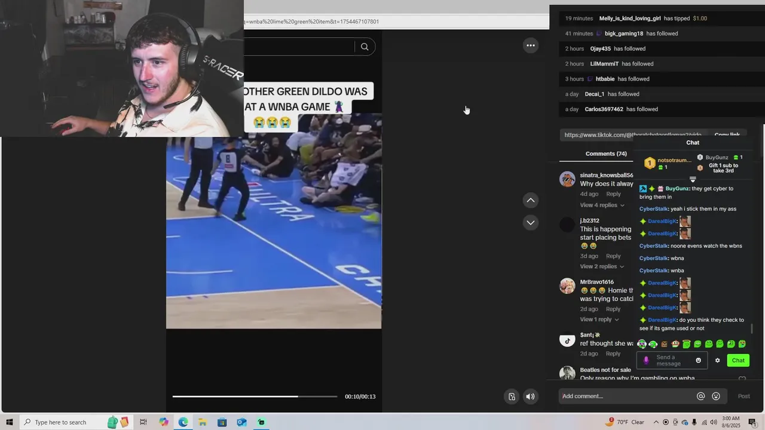765x430 pixels.
Task: Select the Comments (74) tab
Action: tap(606, 153)
